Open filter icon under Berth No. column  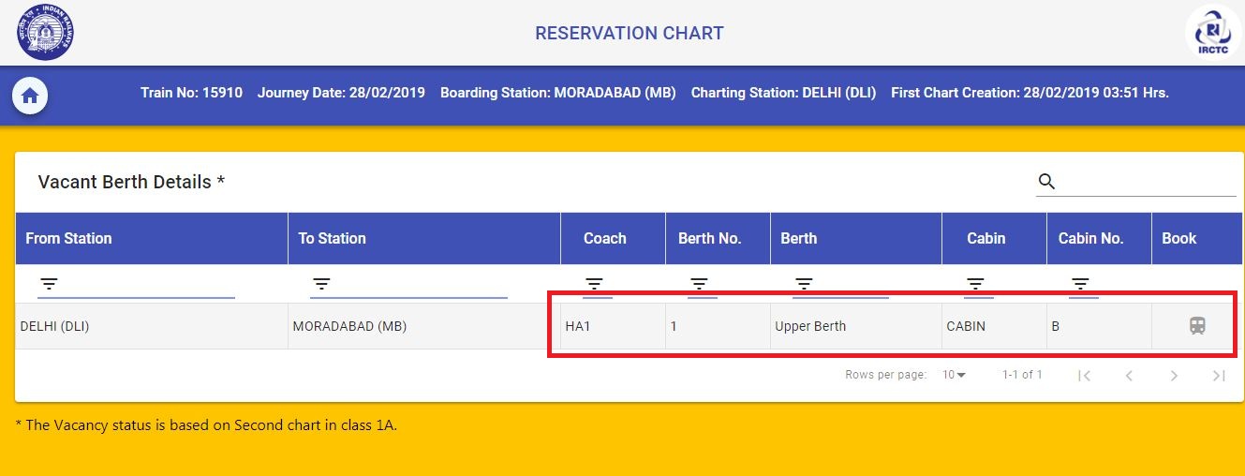click(699, 284)
